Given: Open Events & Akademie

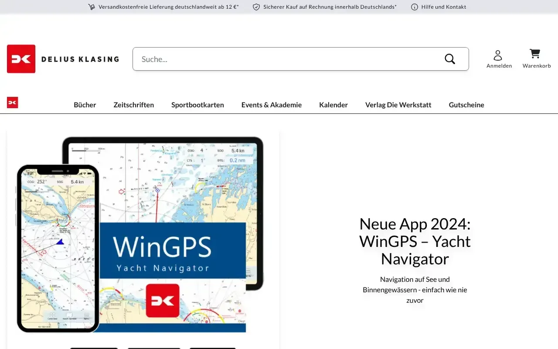Looking at the screenshot, I should click(x=271, y=105).
